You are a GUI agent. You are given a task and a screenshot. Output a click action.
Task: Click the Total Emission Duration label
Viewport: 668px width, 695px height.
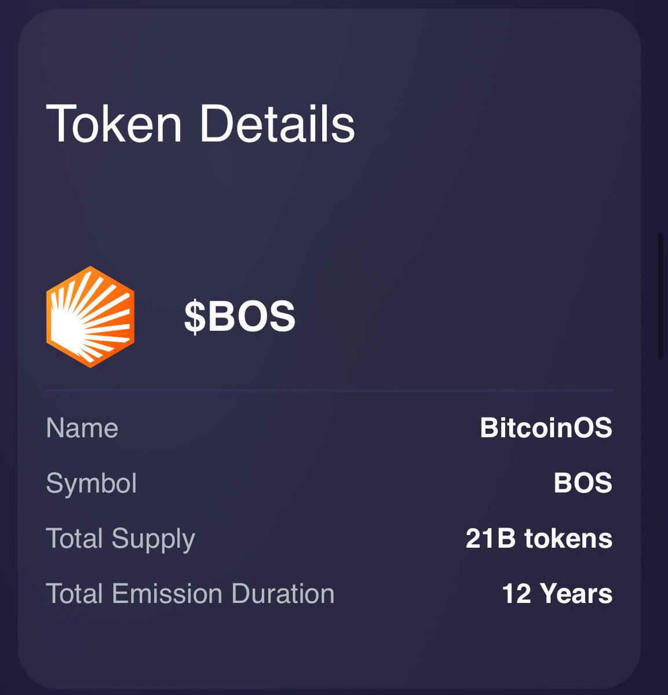190,594
